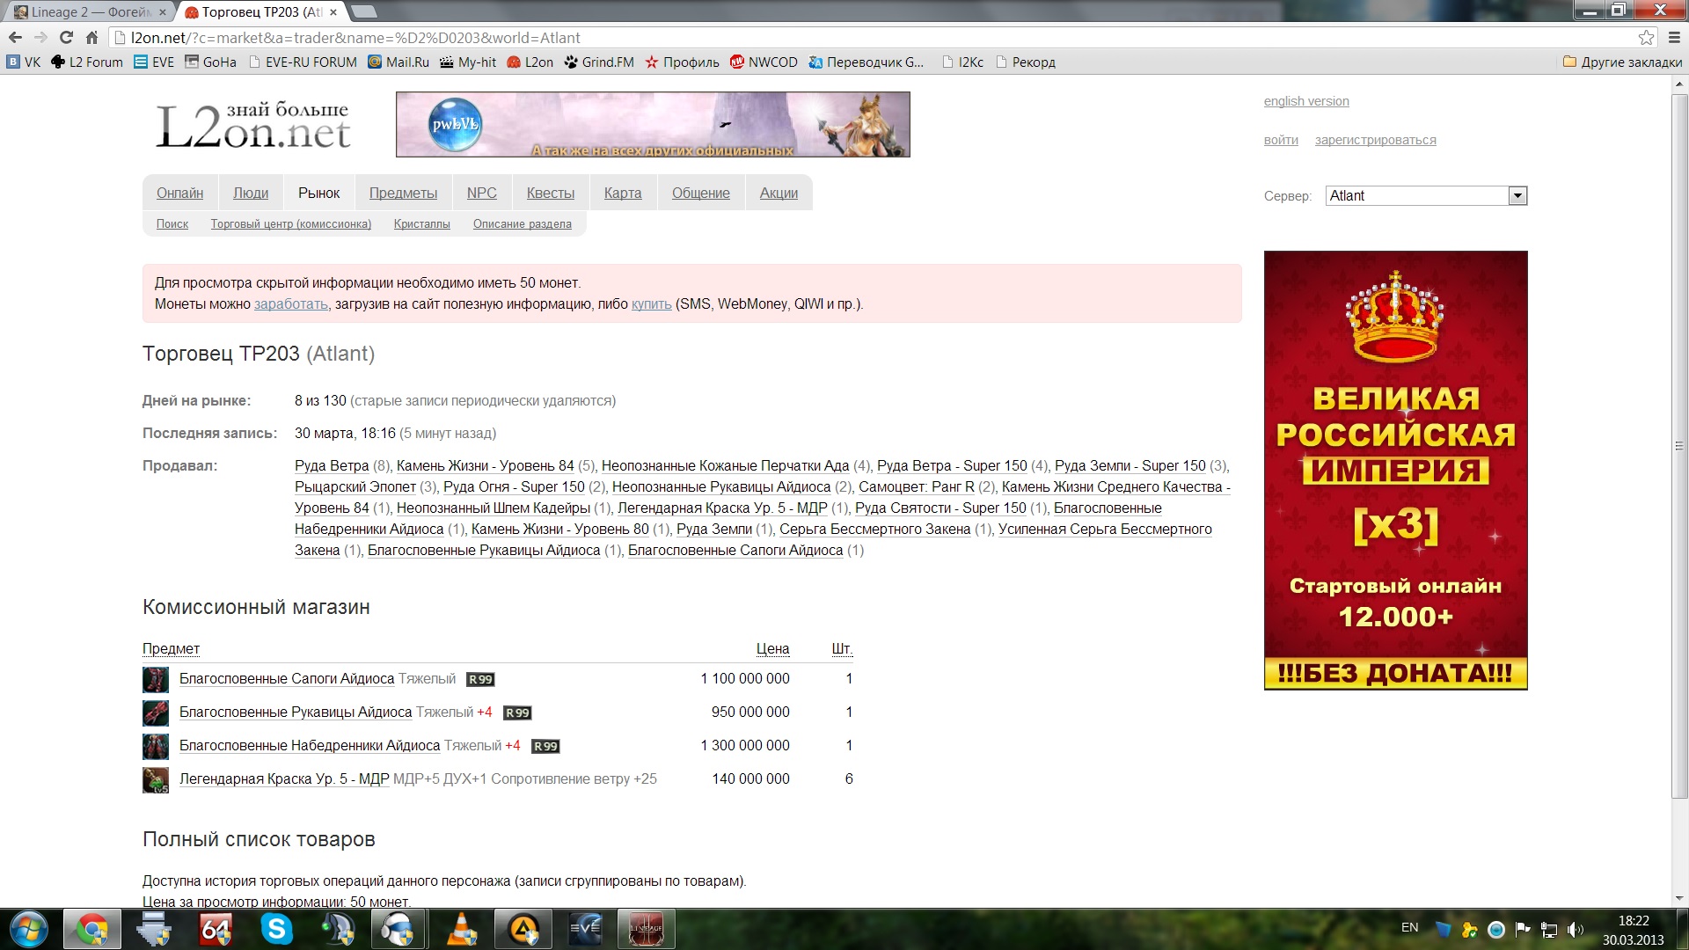Open NWCOD bookmark
Screen dimensions: 1689x950
(x=764, y=62)
